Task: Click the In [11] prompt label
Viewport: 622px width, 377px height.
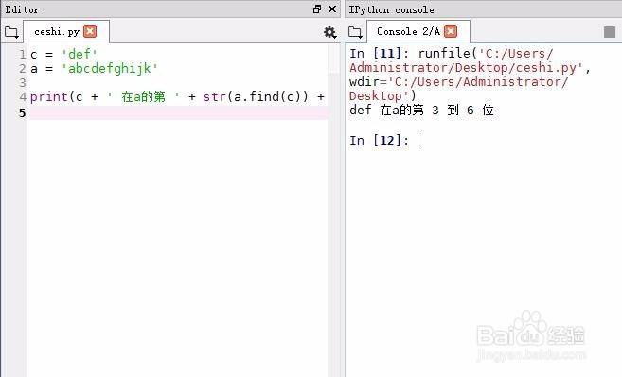Action: 379,53
